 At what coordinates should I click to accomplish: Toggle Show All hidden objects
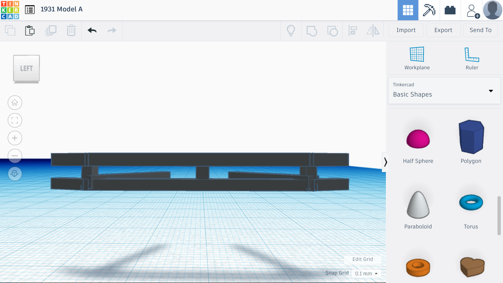[x=291, y=31]
